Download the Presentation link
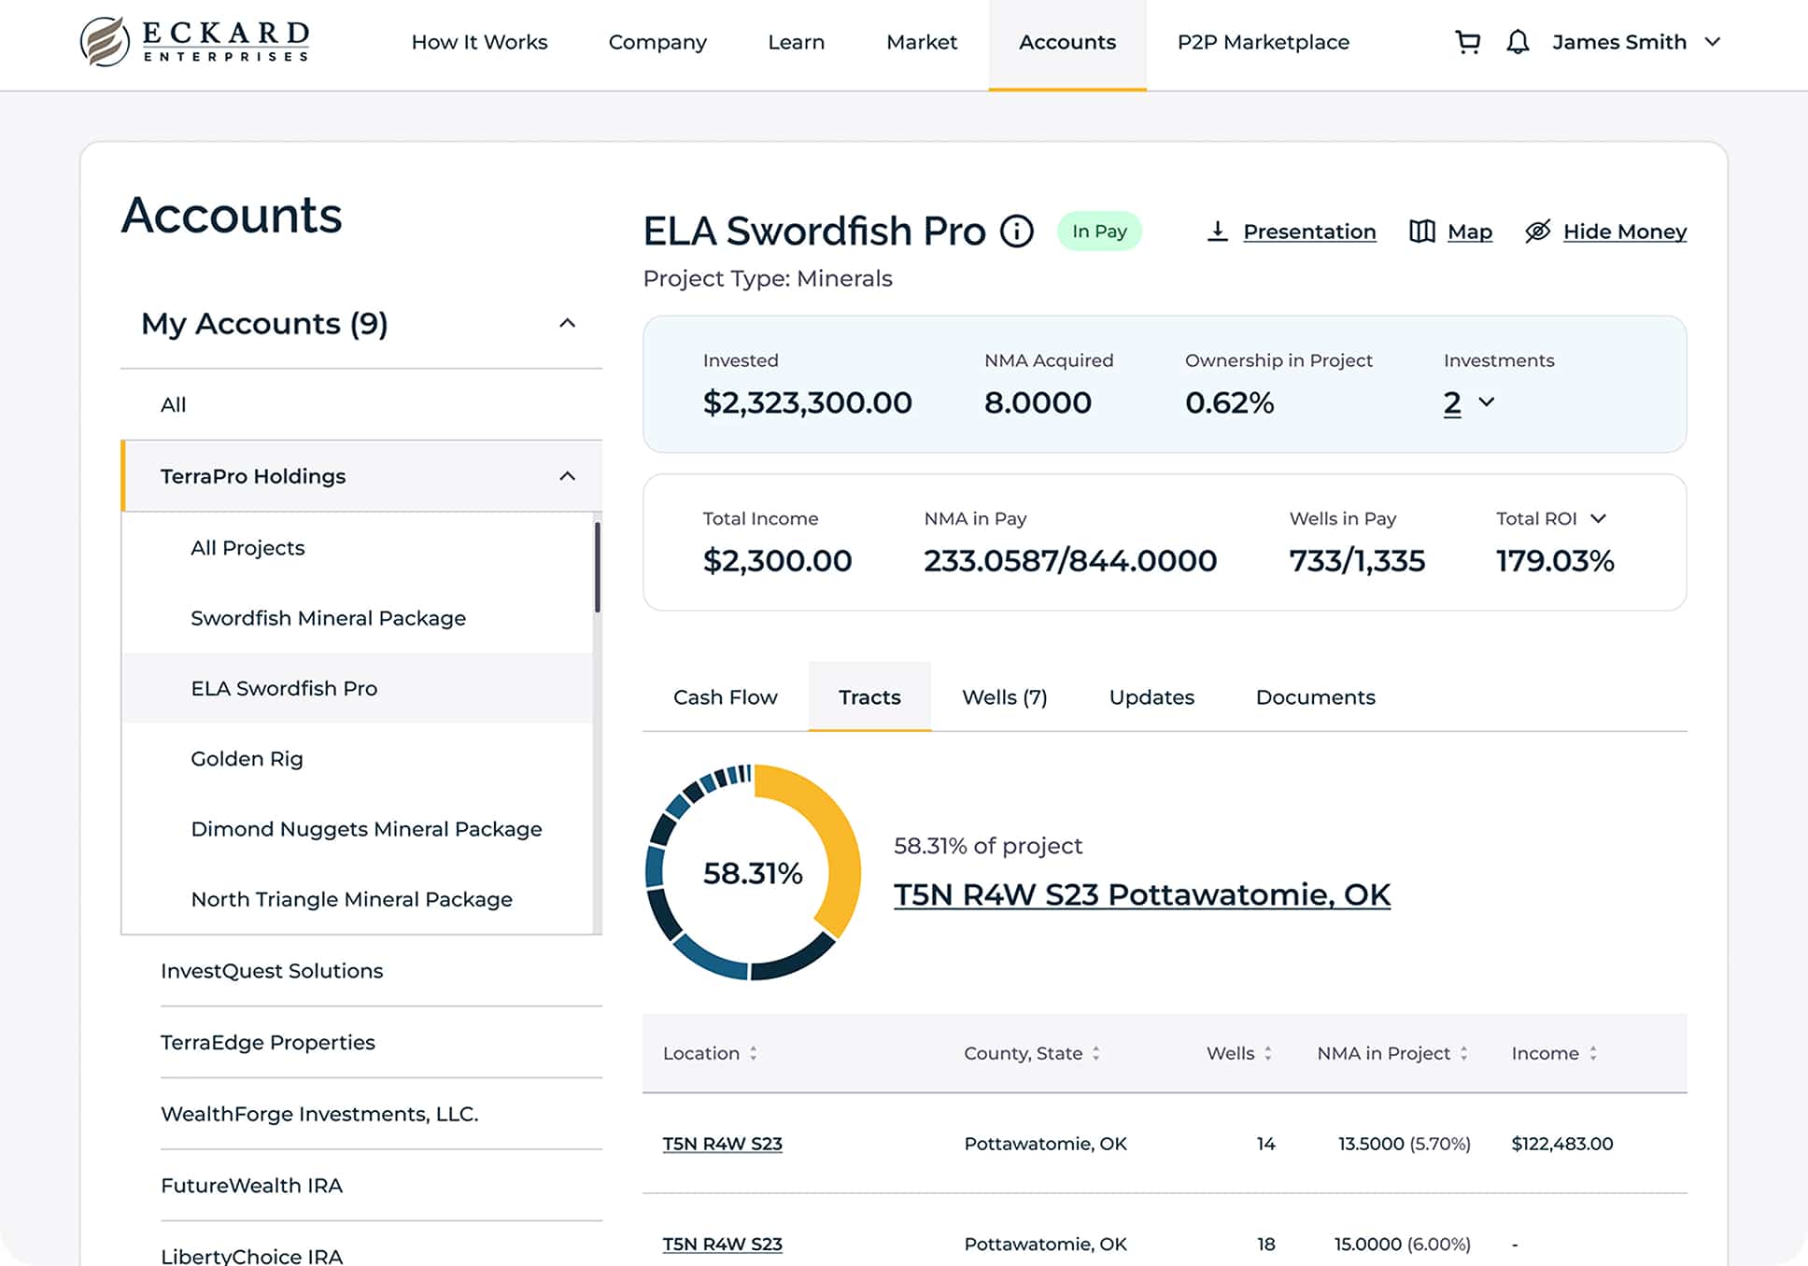 [1309, 232]
